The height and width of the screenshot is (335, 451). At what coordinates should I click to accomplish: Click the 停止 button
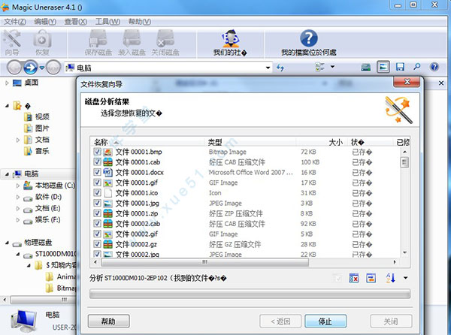coord(325,321)
